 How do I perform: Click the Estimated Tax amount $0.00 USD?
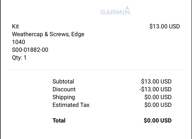[158, 105]
